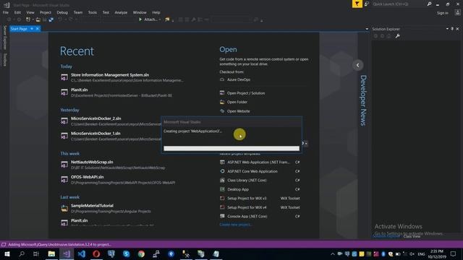Click the Azure DevOps cloud icon
The image size is (463, 260).
click(x=222, y=79)
